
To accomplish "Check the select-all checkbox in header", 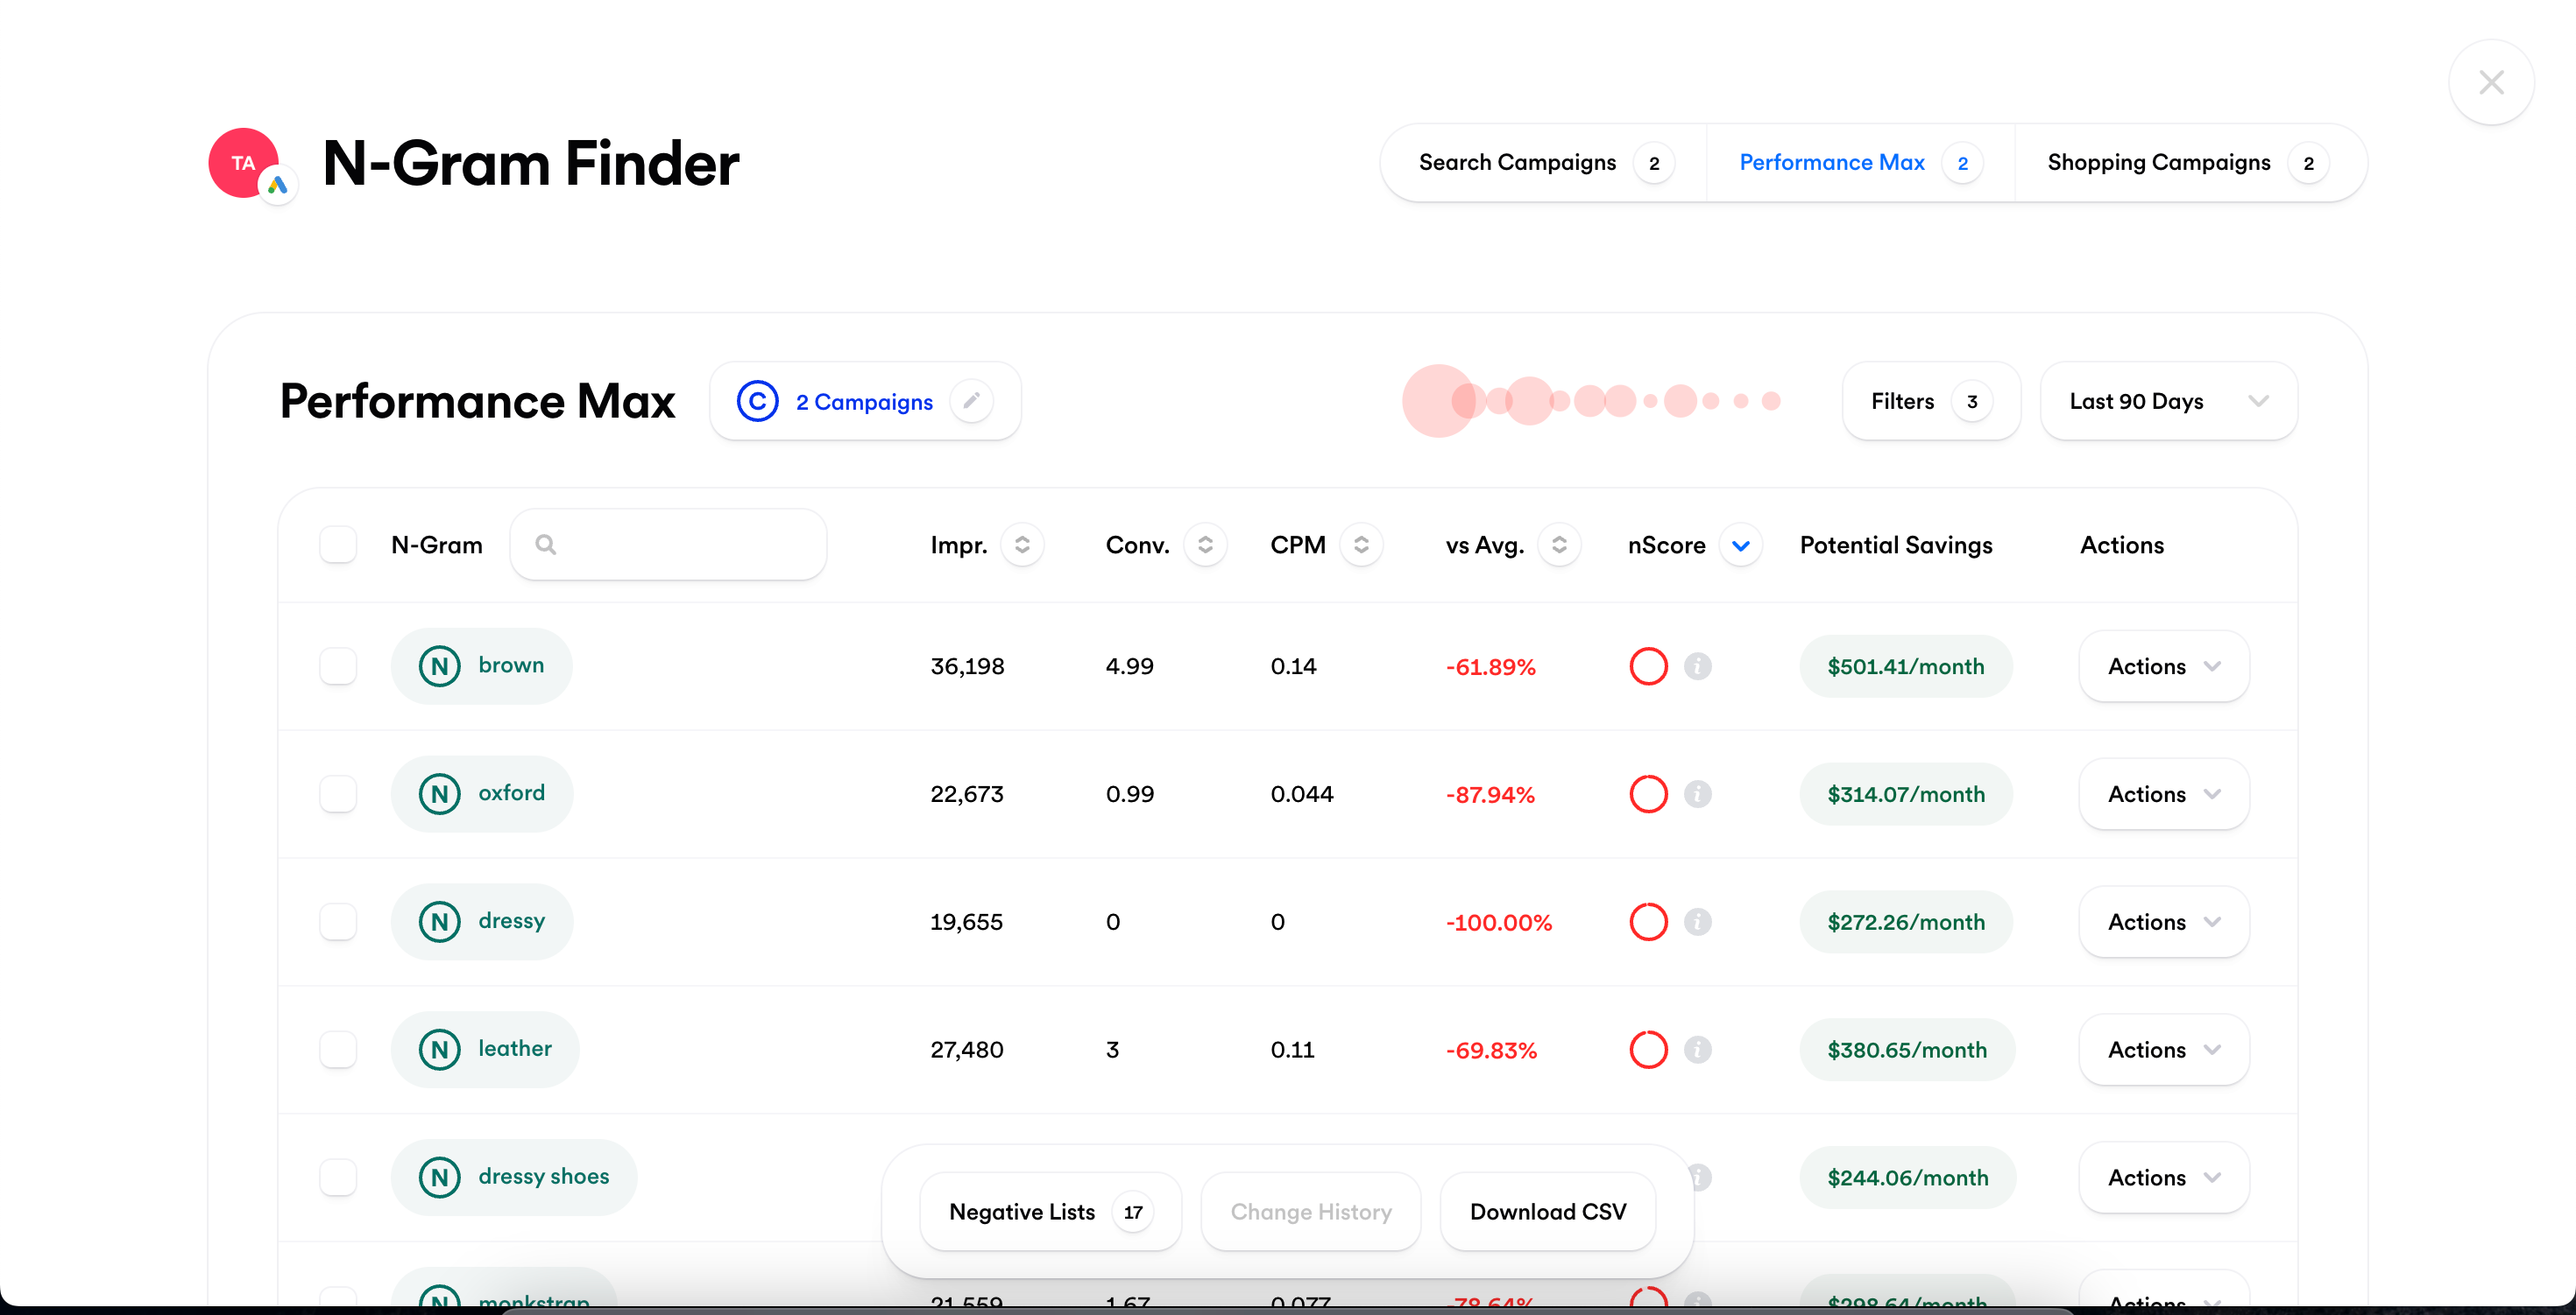I will coord(338,545).
